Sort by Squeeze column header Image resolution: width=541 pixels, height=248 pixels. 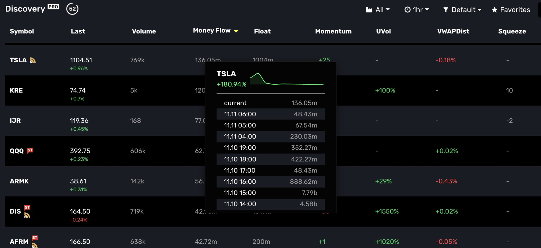point(512,31)
